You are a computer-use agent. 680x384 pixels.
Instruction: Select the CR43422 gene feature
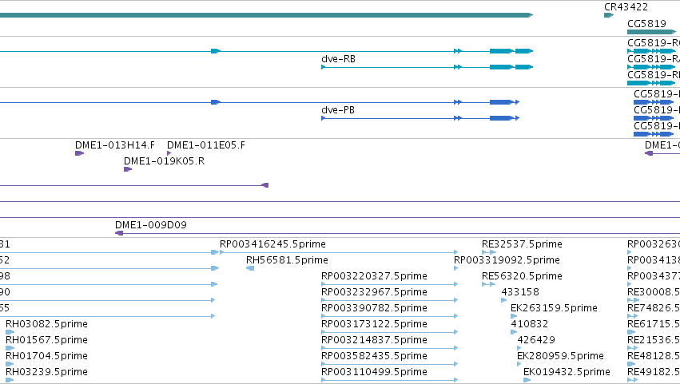click(x=626, y=7)
